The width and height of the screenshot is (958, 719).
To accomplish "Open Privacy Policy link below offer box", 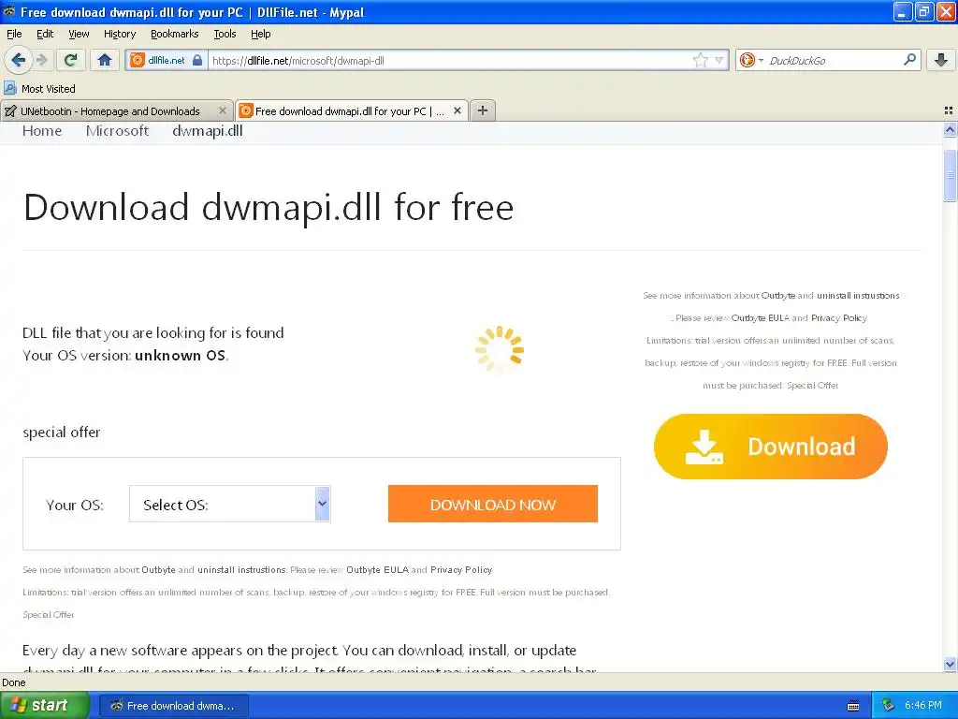I will (460, 570).
